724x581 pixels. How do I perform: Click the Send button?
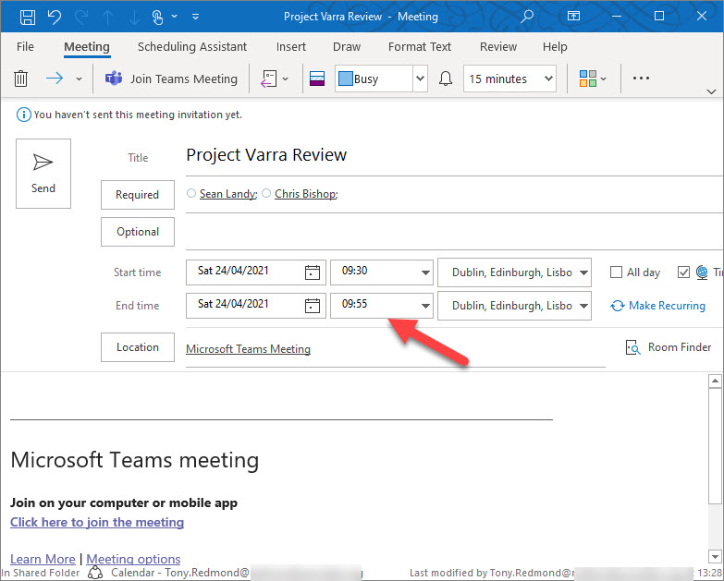point(43,174)
